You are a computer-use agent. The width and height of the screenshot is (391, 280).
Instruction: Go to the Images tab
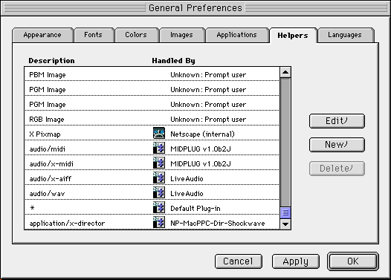pyautogui.click(x=182, y=35)
